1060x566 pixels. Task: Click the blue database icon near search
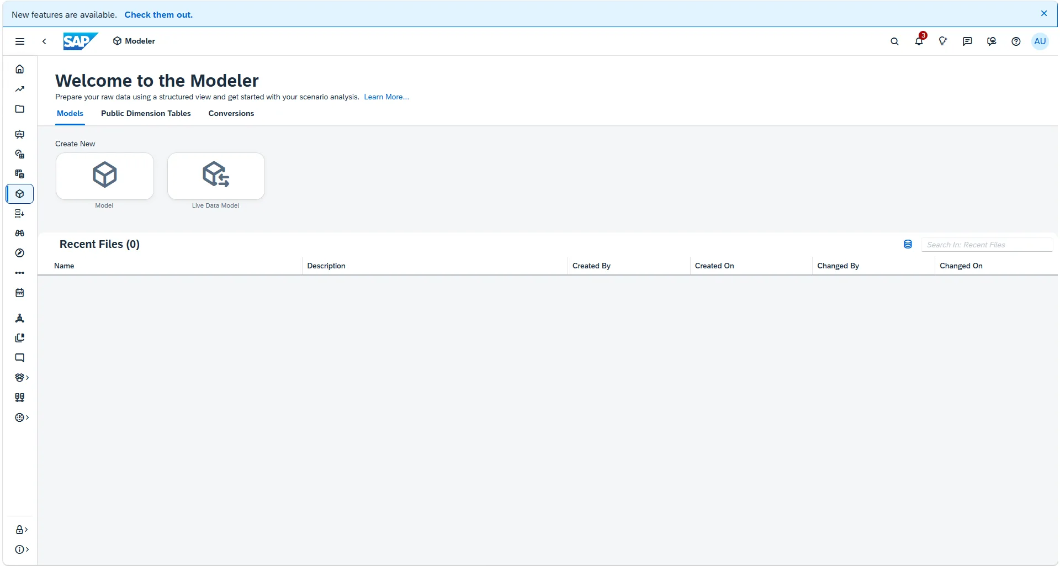[908, 244]
